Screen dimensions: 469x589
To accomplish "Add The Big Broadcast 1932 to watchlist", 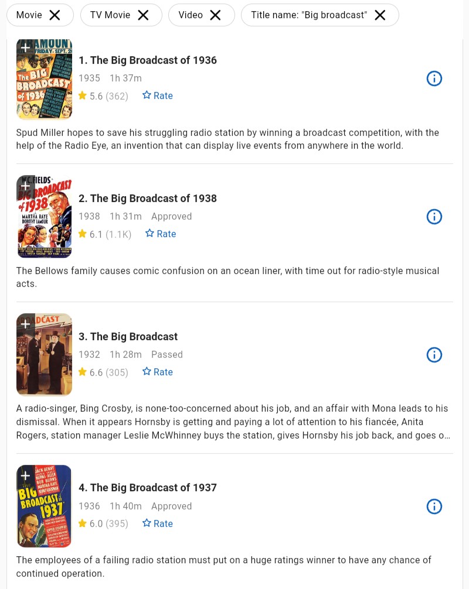I will pyautogui.click(x=26, y=324).
